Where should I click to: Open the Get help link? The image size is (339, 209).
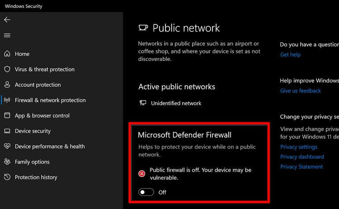[x=290, y=55]
